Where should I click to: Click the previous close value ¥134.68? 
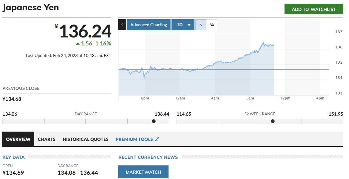click(x=12, y=99)
